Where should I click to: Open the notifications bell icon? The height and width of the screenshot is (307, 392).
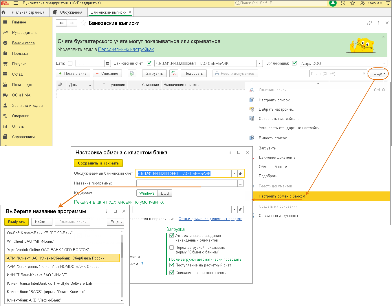[x=333, y=3]
